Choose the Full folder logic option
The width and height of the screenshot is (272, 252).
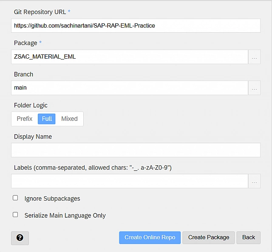[x=47, y=119]
